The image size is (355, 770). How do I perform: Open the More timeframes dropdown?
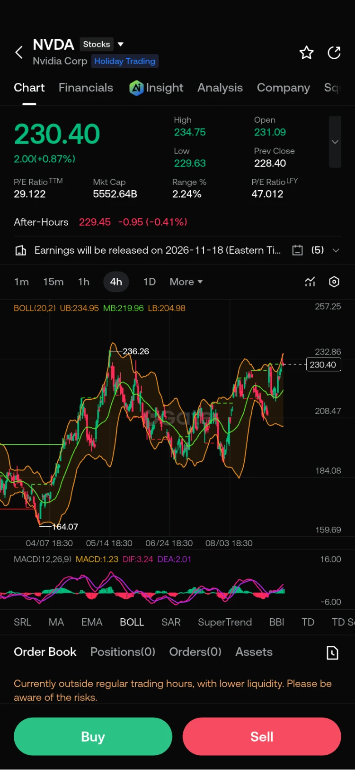(x=186, y=282)
